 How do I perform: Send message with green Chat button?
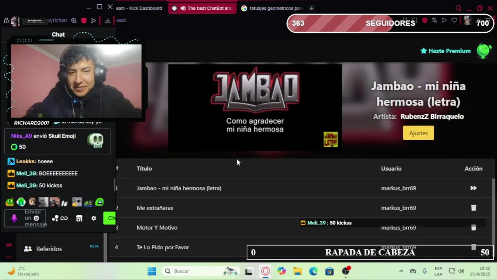point(110,218)
